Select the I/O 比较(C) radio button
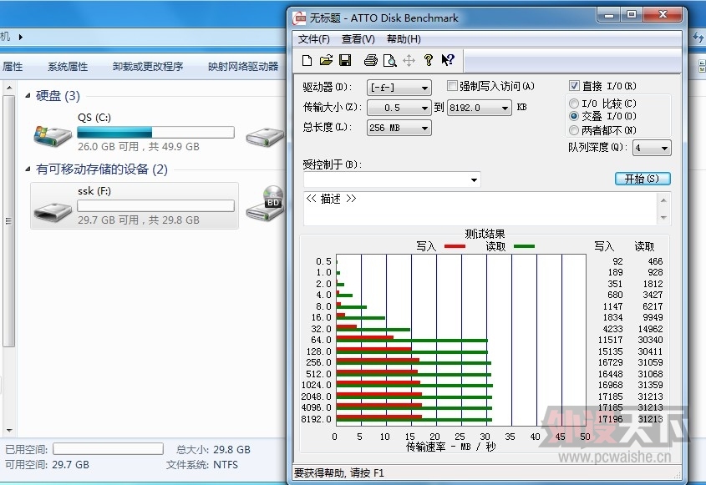This screenshot has width=706, height=485. point(574,104)
